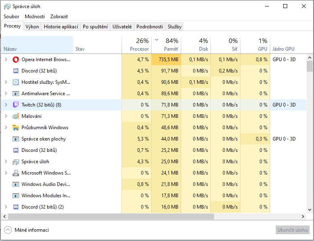Sort processes by Paměť column
314x241 pixels.
(166, 45)
